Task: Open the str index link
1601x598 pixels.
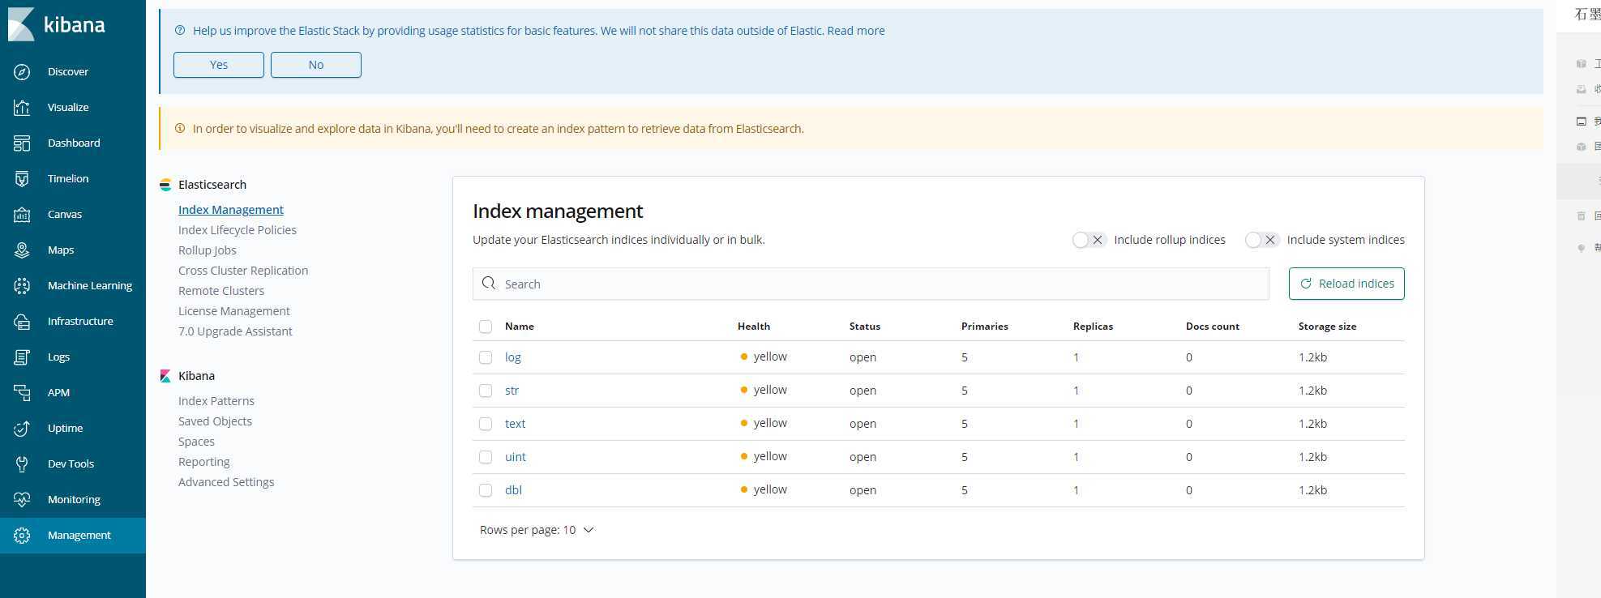Action: [x=512, y=391]
